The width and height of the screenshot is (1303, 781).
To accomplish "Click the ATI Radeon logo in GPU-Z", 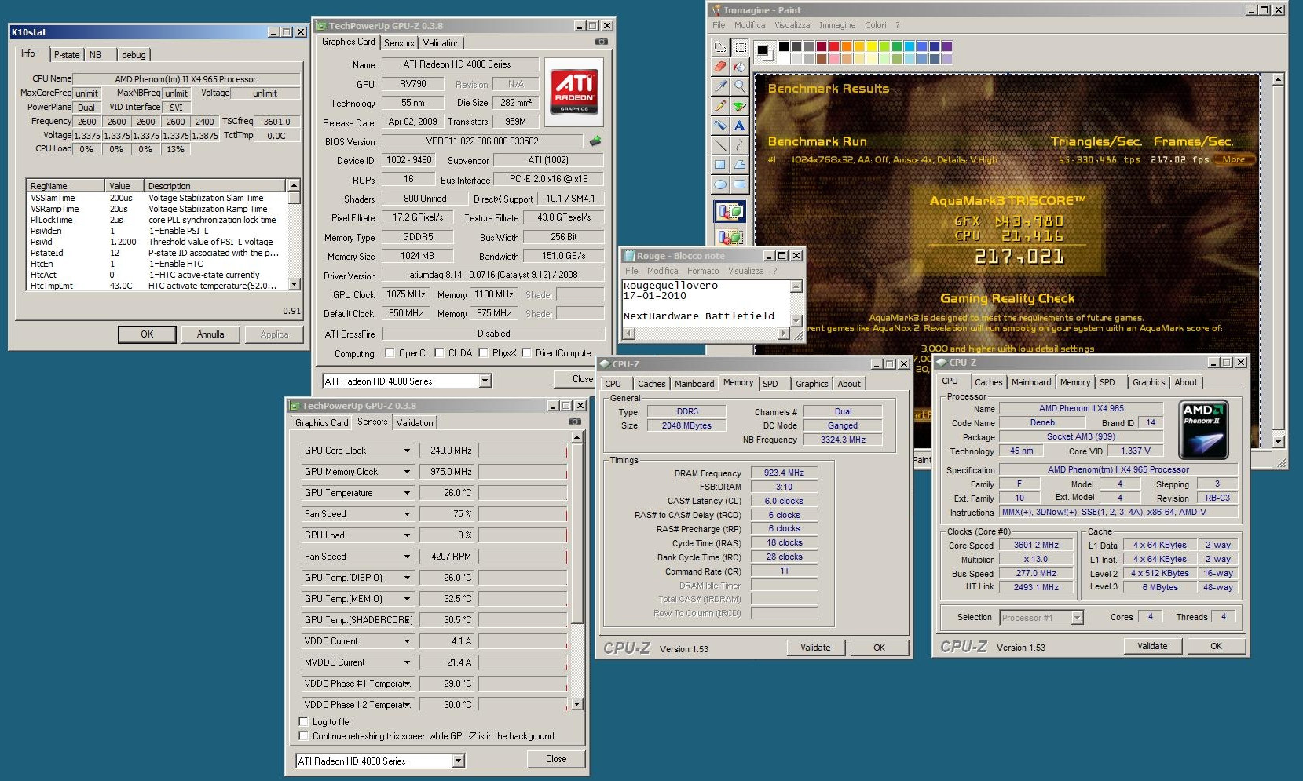I will point(574,92).
